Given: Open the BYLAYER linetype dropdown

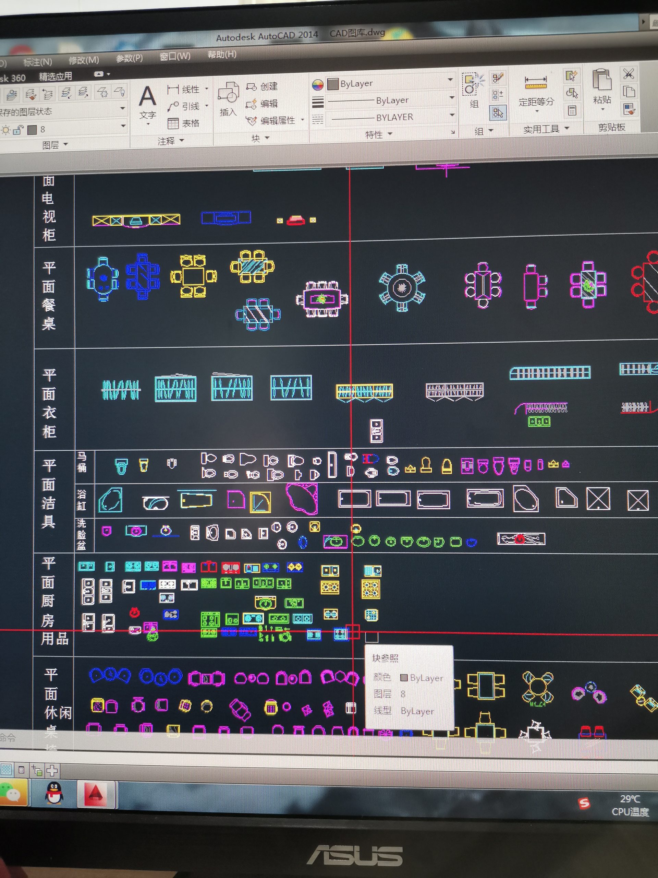Looking at the screenshot, I should coord(452,115).
